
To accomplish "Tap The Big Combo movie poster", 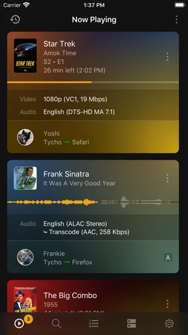I will tap(25, 300).
